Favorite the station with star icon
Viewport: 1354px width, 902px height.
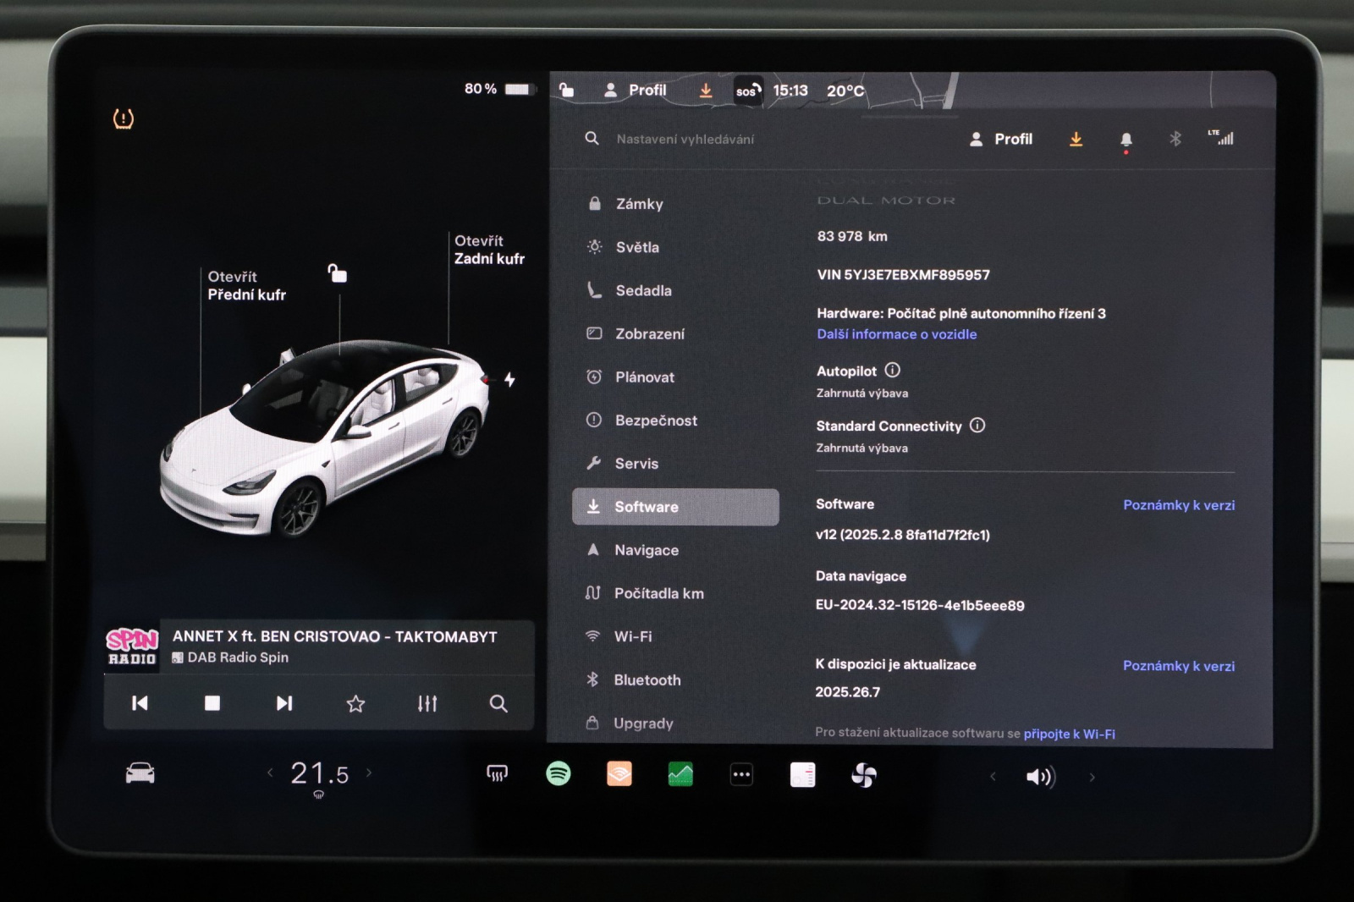355,703
